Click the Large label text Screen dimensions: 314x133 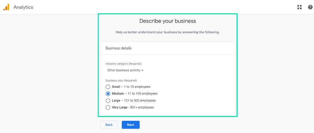click(x=116, y=100)
